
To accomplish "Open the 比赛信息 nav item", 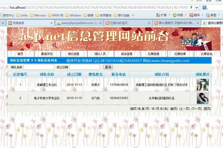I will (154, 54).
